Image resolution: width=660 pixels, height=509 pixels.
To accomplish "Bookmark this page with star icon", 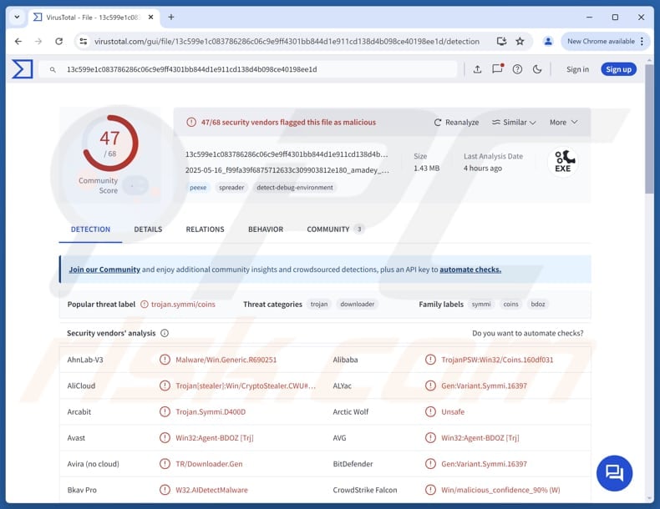I will [520, 41].
